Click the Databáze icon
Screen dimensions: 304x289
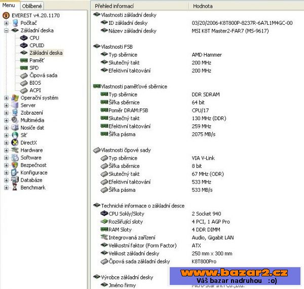(x=15, y=180)
